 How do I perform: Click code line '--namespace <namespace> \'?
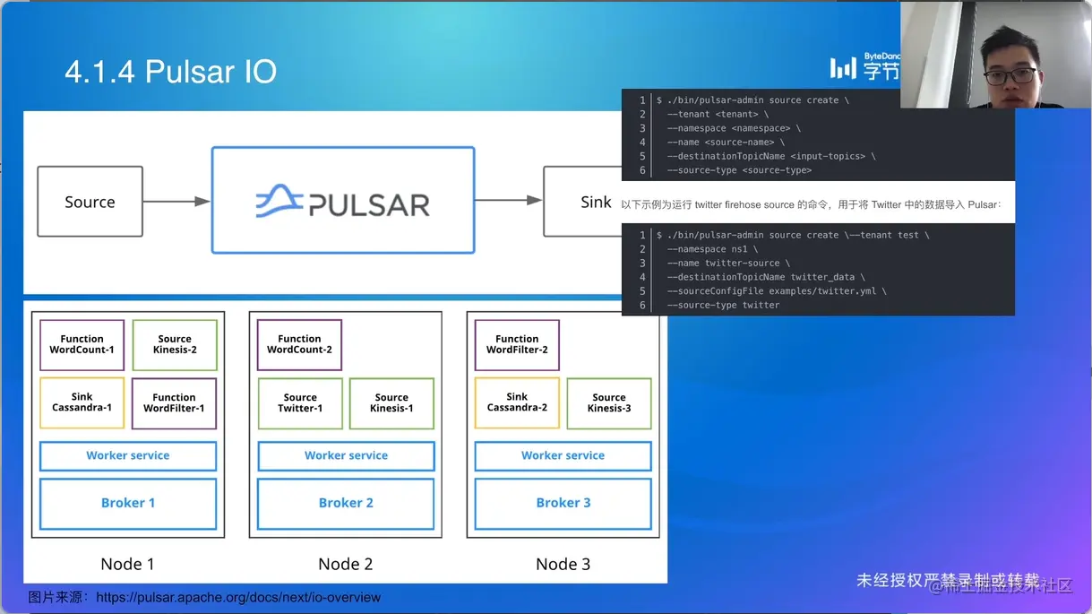tap(734, 128)
